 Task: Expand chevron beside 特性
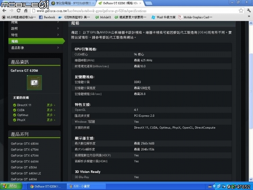[58, 35]
